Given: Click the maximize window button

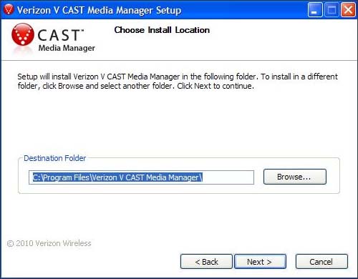Looking at the screenshot, I should click(x=332, y=10).
